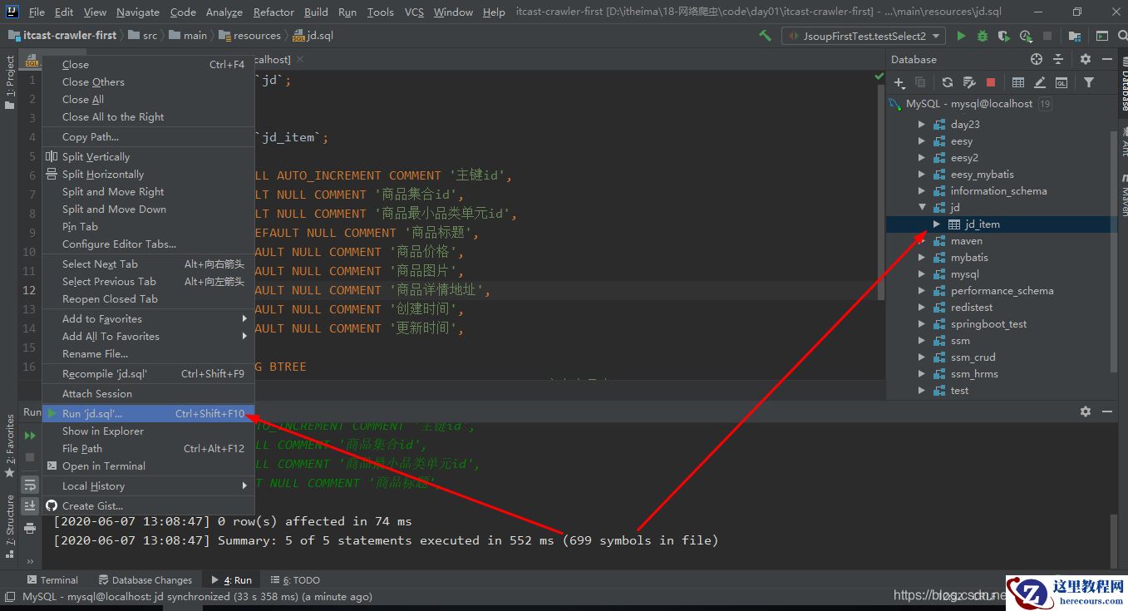
Task: Click the red Stop icon in Database toolbar
Action: point(991,82)
